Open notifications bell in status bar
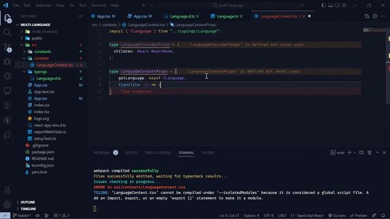Viewport: 390px width, 219px height. 383,215
